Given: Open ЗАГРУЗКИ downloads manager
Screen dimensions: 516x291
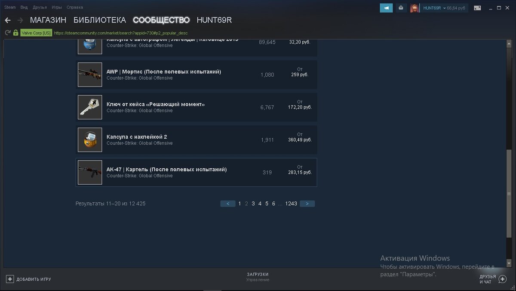Looking at the screenshot, I should click(x=258, y=274).
